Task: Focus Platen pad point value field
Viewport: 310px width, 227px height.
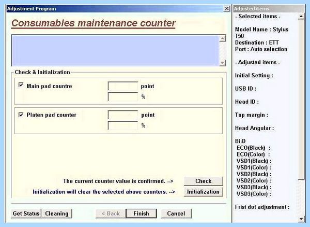Action: tap(123, 115)
